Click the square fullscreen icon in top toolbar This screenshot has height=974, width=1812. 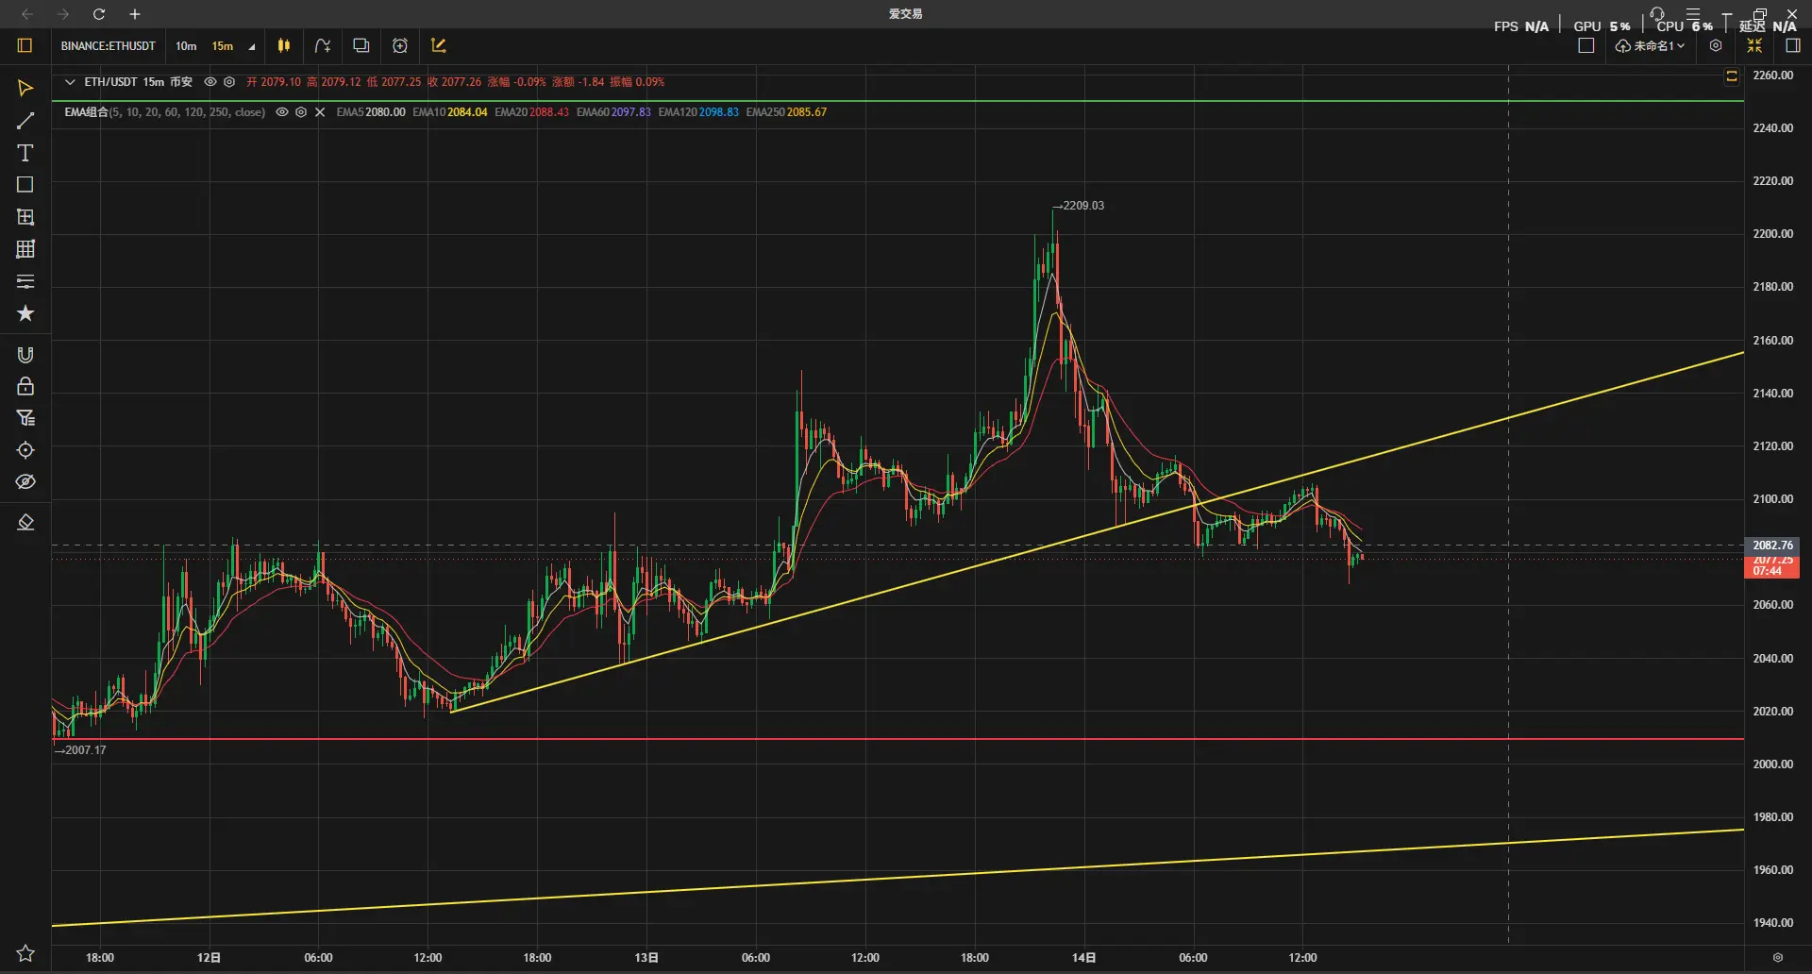pyautogui.click(x=1586, y=45)
